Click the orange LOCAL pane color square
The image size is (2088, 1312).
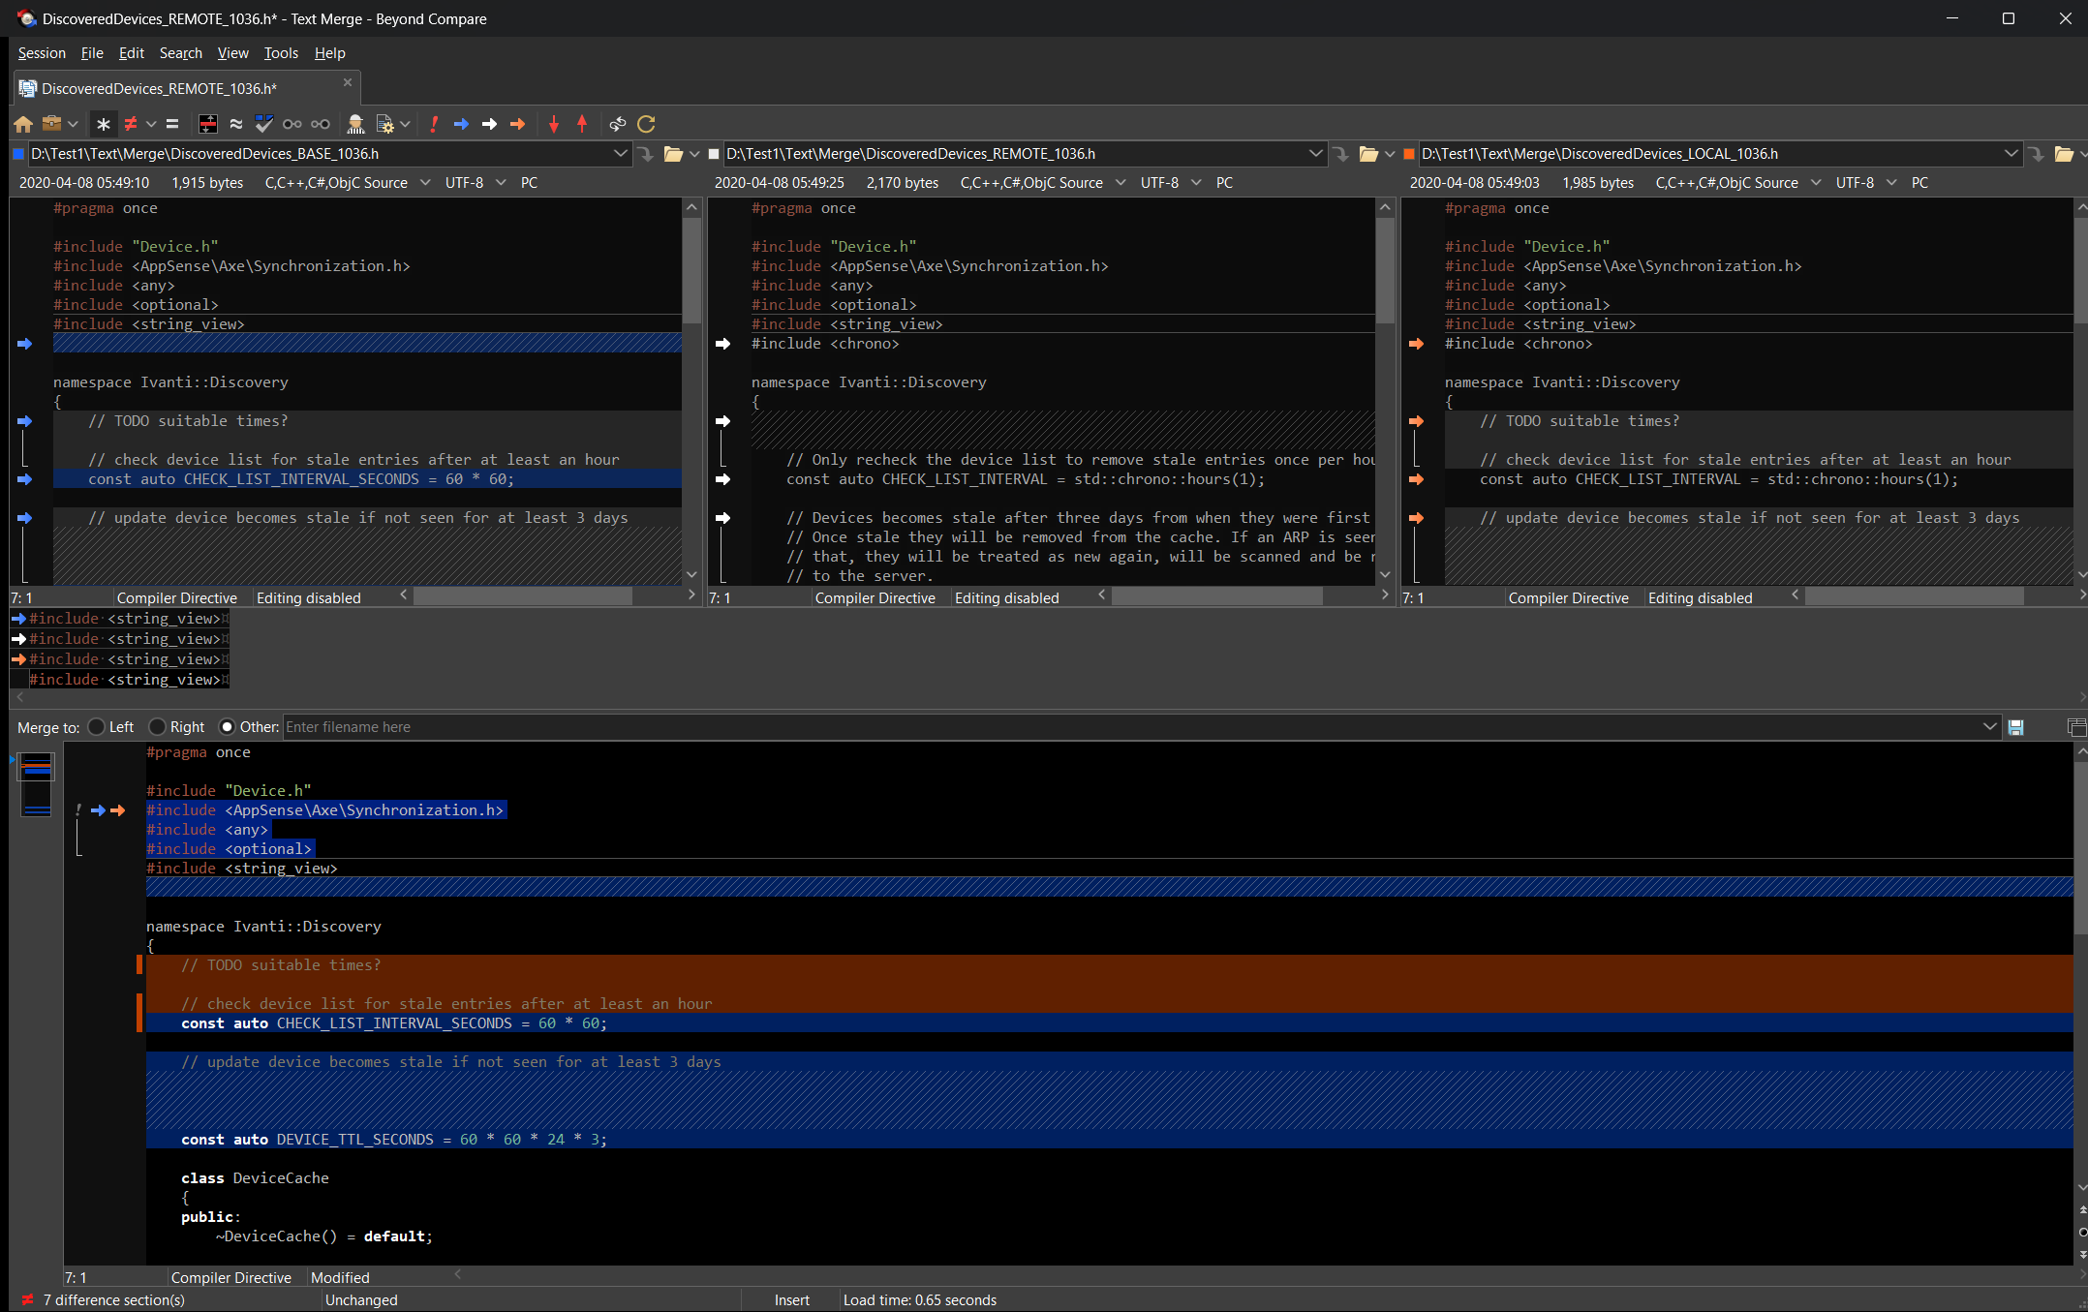1409,154
